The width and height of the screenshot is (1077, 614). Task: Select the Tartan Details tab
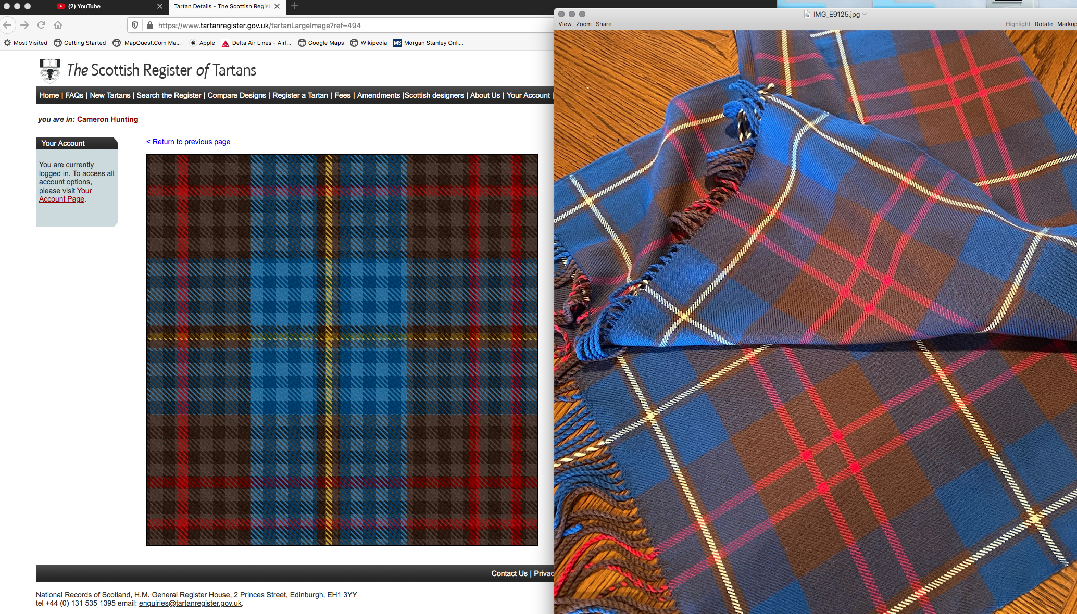221,6
